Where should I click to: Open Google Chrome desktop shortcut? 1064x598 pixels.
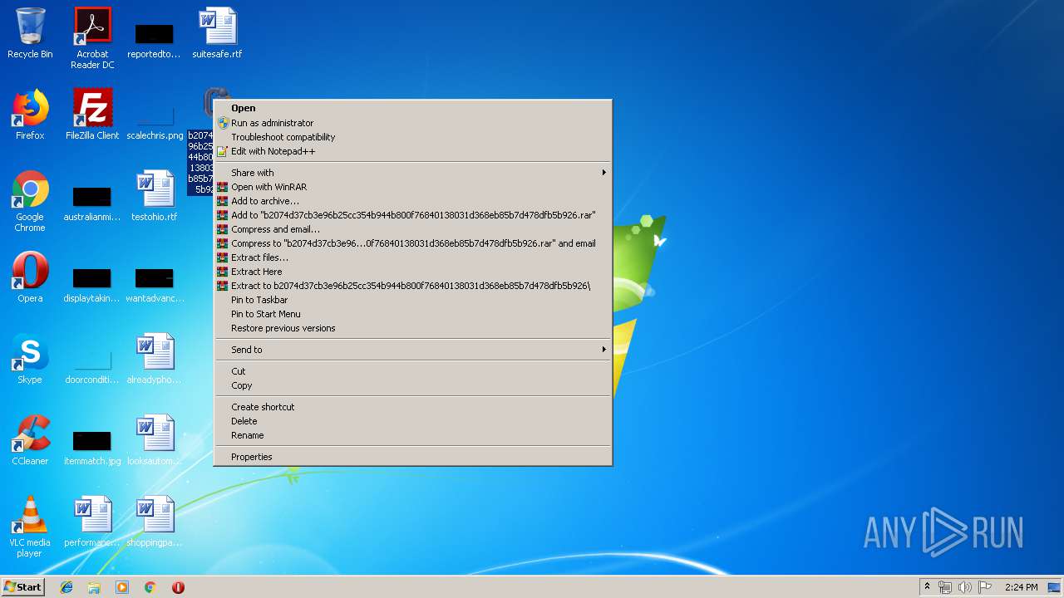30,201
